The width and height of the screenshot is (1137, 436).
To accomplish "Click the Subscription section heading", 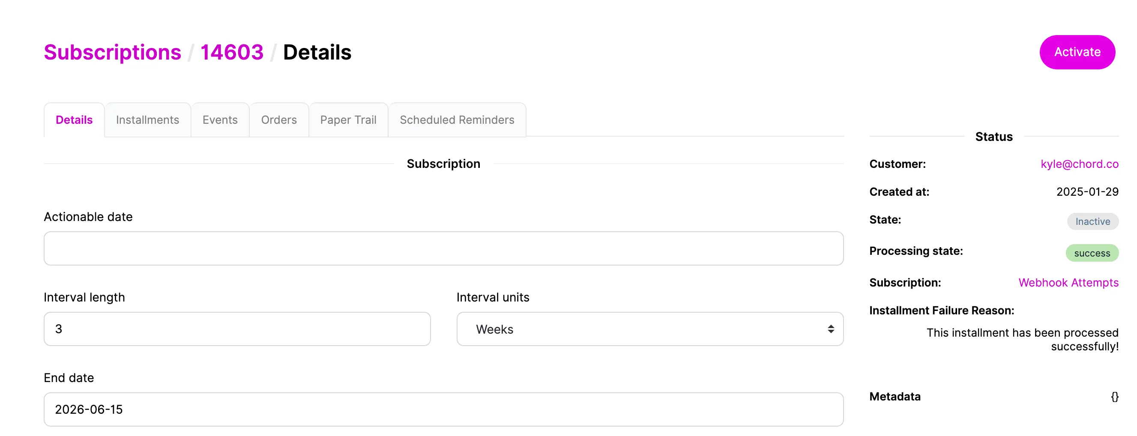I will pos(443,164).
